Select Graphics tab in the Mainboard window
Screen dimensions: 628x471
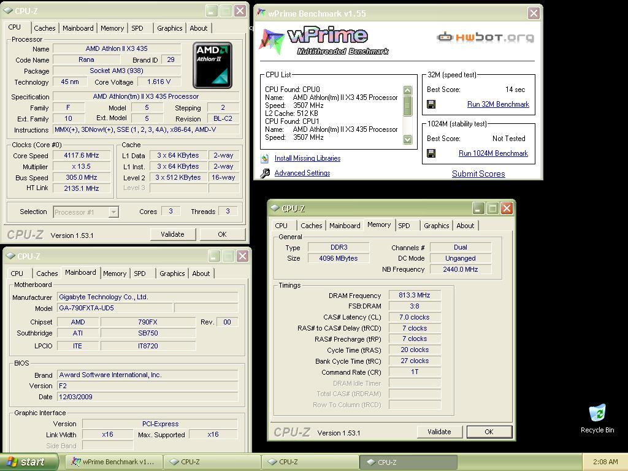(x=172, y=273)
